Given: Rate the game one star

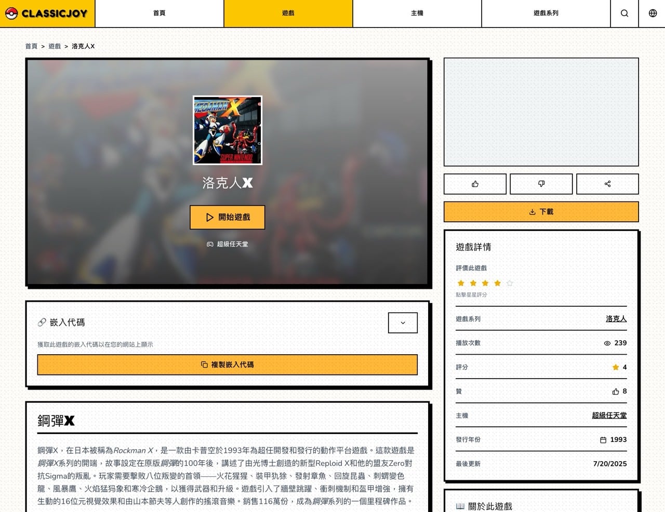Looking at the screenshot, I should pyautogui.click(x=461, y=283).
